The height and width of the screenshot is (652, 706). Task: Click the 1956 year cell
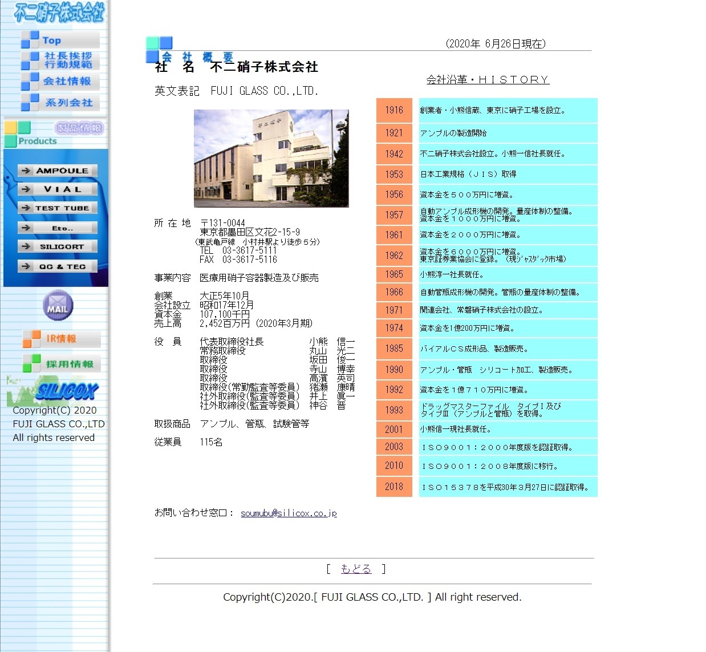pyautogui.click(x=394, y=195)
